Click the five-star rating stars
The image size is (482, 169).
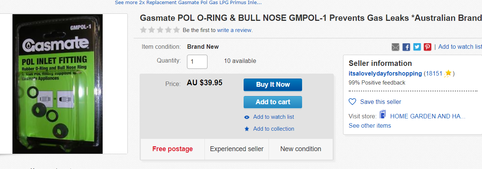coord(160,30)
